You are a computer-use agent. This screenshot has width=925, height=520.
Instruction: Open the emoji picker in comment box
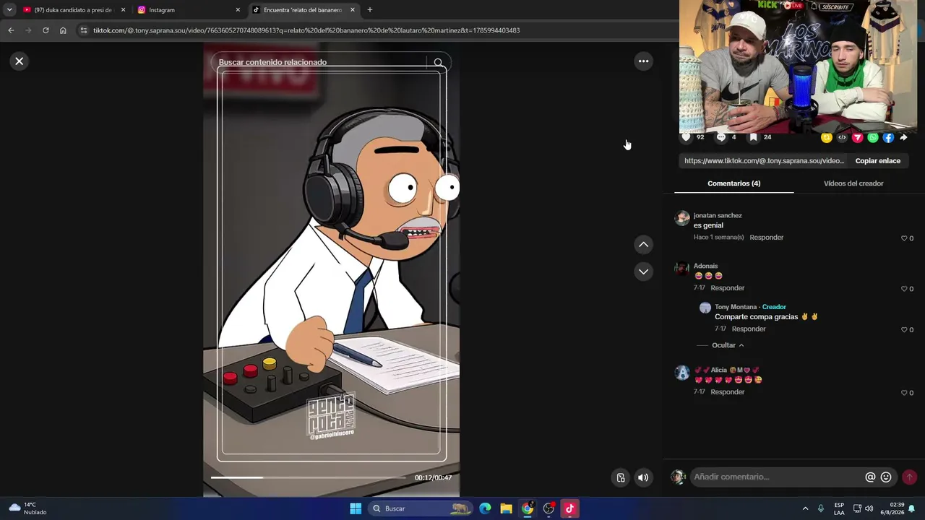(x=886, y=477)
